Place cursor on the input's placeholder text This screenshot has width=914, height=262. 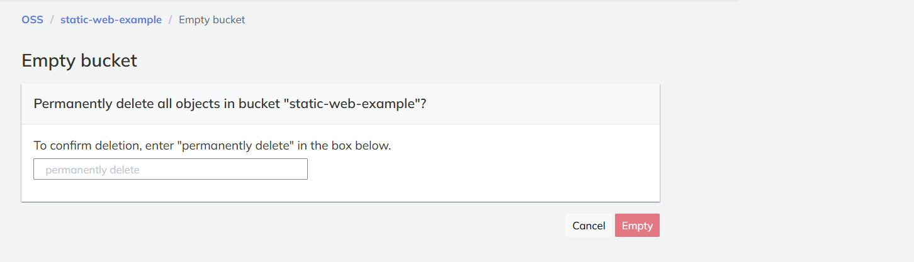pos(93,170)
